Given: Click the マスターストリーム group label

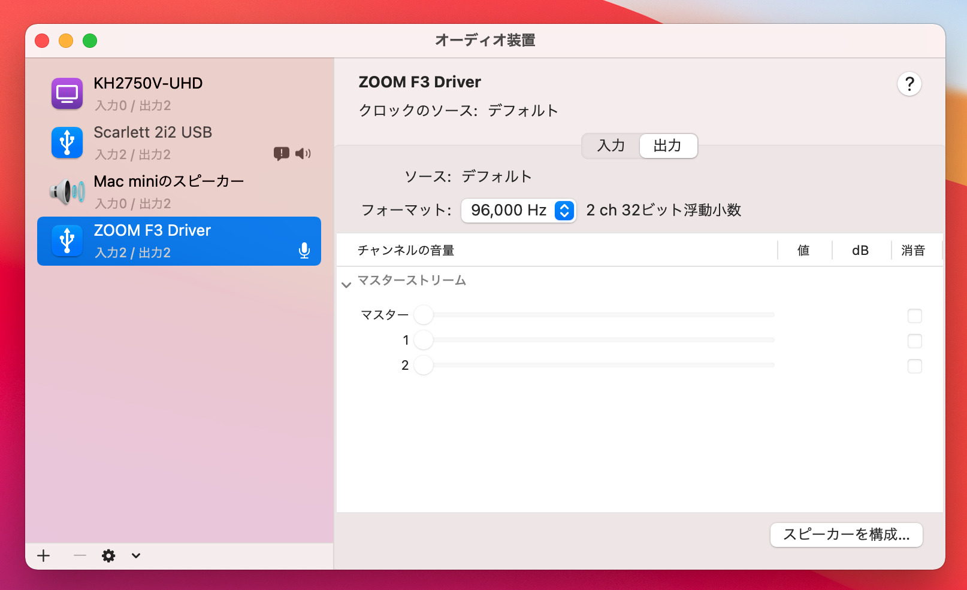Looking at the screenshot, I should click(412, 280).
